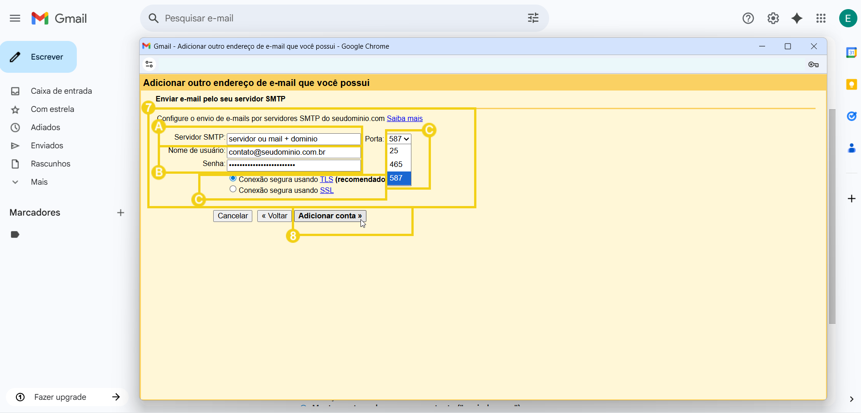Click the TLS link

(326, 179)
